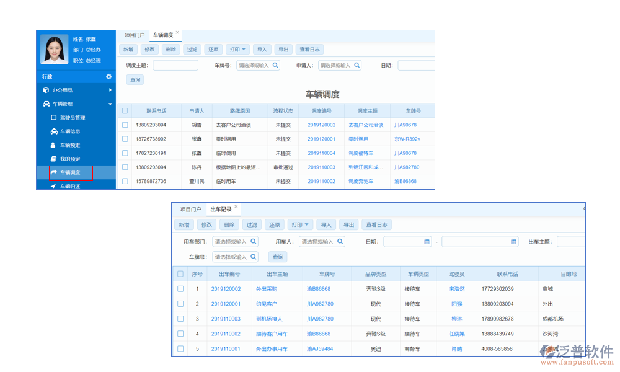Open dispatch number link 2019120002 in 车辆调度
The width and height of the screenshot is (620, 372).
(x=321, y=125)
